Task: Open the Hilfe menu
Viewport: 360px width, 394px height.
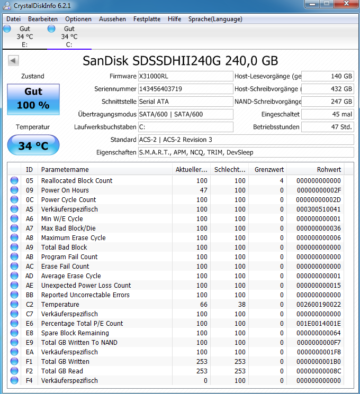Action: click(x=175, y=19)
